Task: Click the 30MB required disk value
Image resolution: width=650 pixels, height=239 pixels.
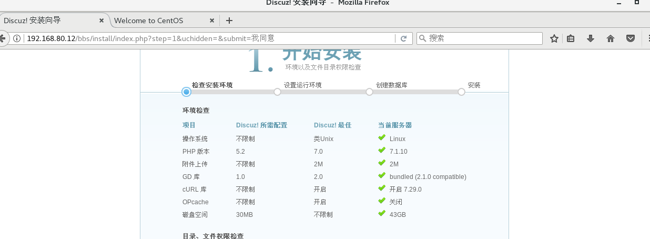Action: tap(245, 215)
